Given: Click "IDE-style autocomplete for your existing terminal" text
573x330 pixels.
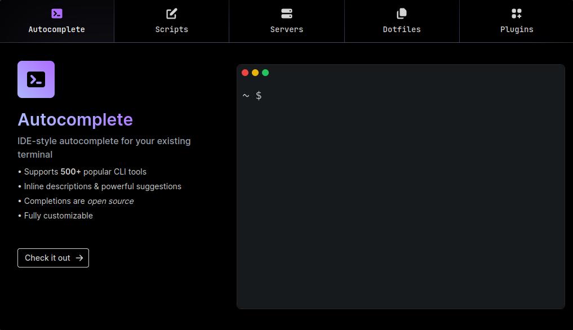Looking at the screenshot, I should pyautogui.click(x=104, y=148).
